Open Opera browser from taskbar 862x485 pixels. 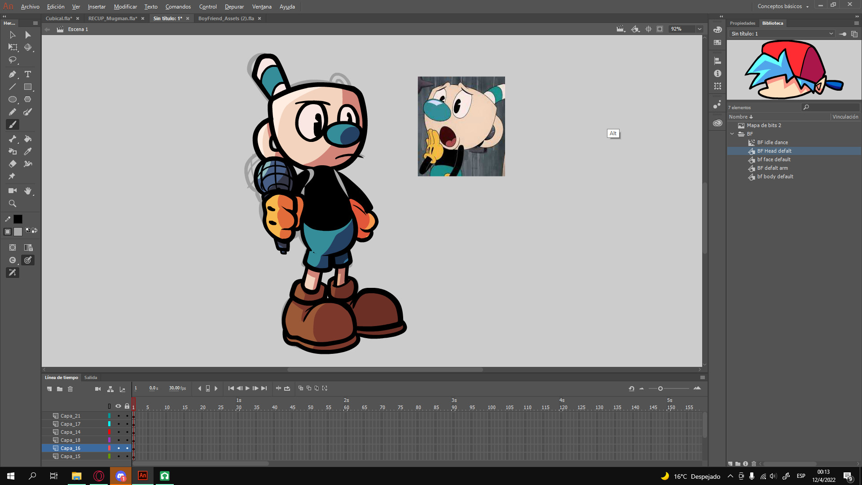[x=98, y=476]
